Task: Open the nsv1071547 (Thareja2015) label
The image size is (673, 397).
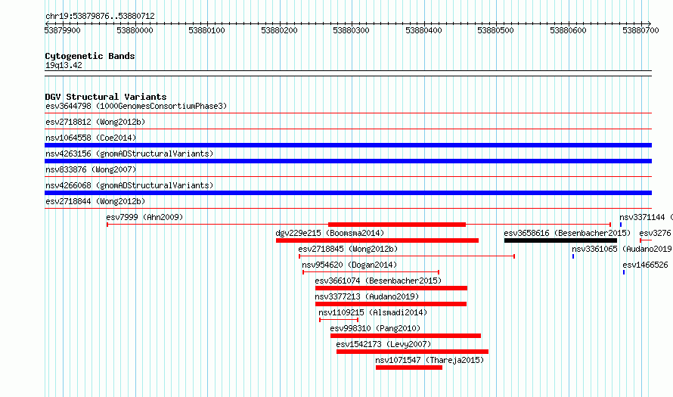Action: coord(430,360)
